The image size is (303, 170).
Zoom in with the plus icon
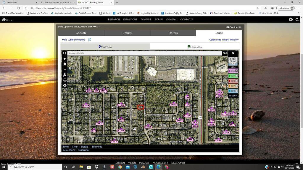65,59
